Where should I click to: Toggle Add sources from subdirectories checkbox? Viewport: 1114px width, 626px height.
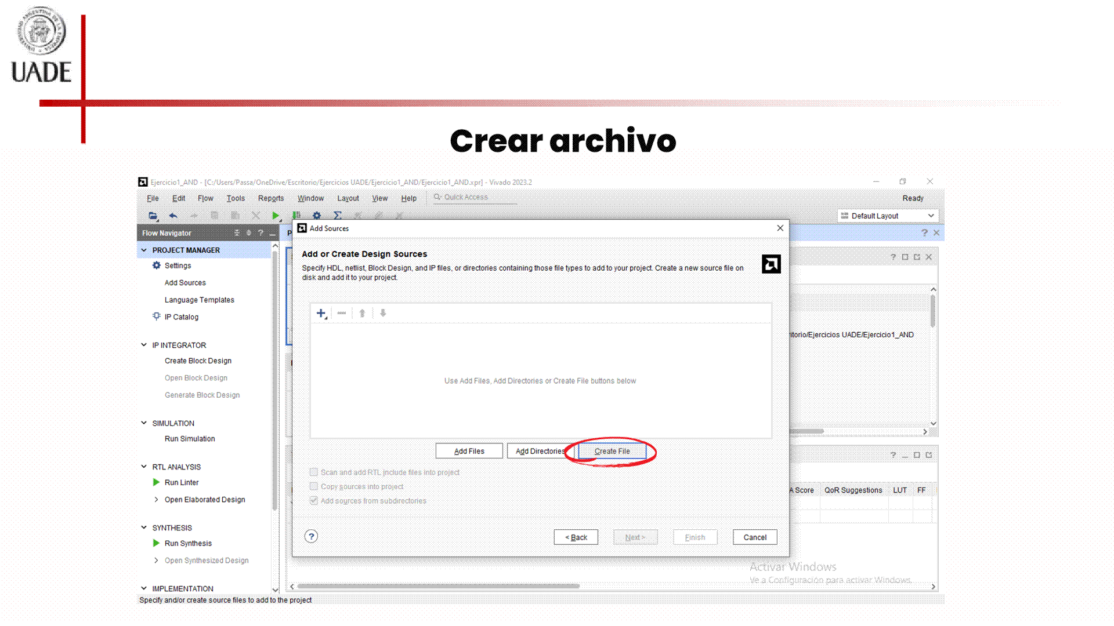(314, 500)
